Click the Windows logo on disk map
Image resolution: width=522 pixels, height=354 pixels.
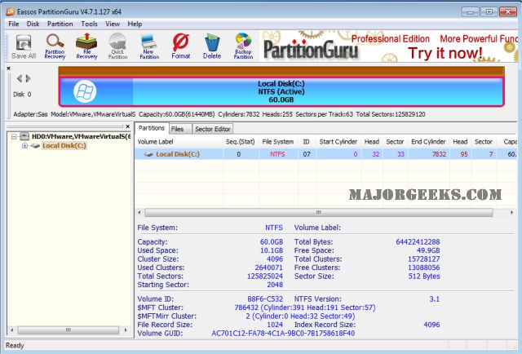tap(85, 91)
